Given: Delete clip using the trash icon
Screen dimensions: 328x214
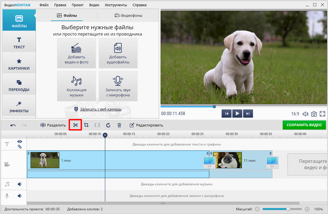Looking at the screenshot, I should [x=120, y=125].
